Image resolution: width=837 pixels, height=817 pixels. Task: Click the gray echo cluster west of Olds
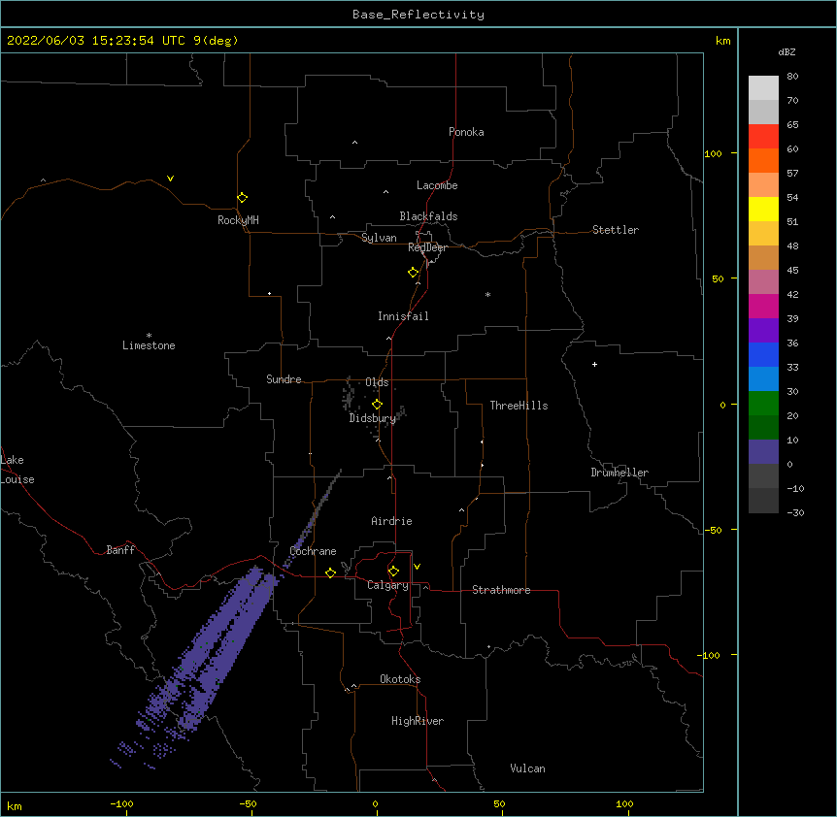(x=349, y=397)
